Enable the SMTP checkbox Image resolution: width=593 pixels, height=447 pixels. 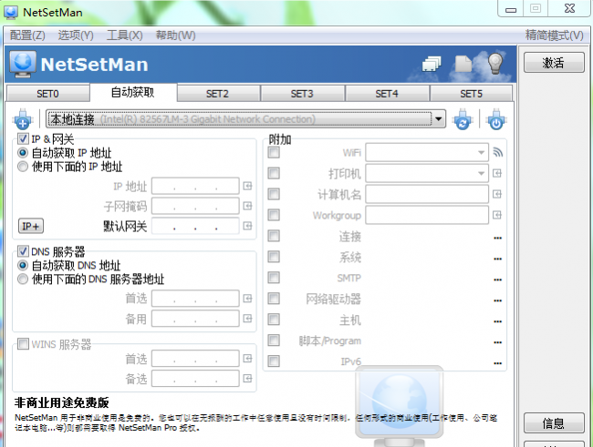(274, 278)
